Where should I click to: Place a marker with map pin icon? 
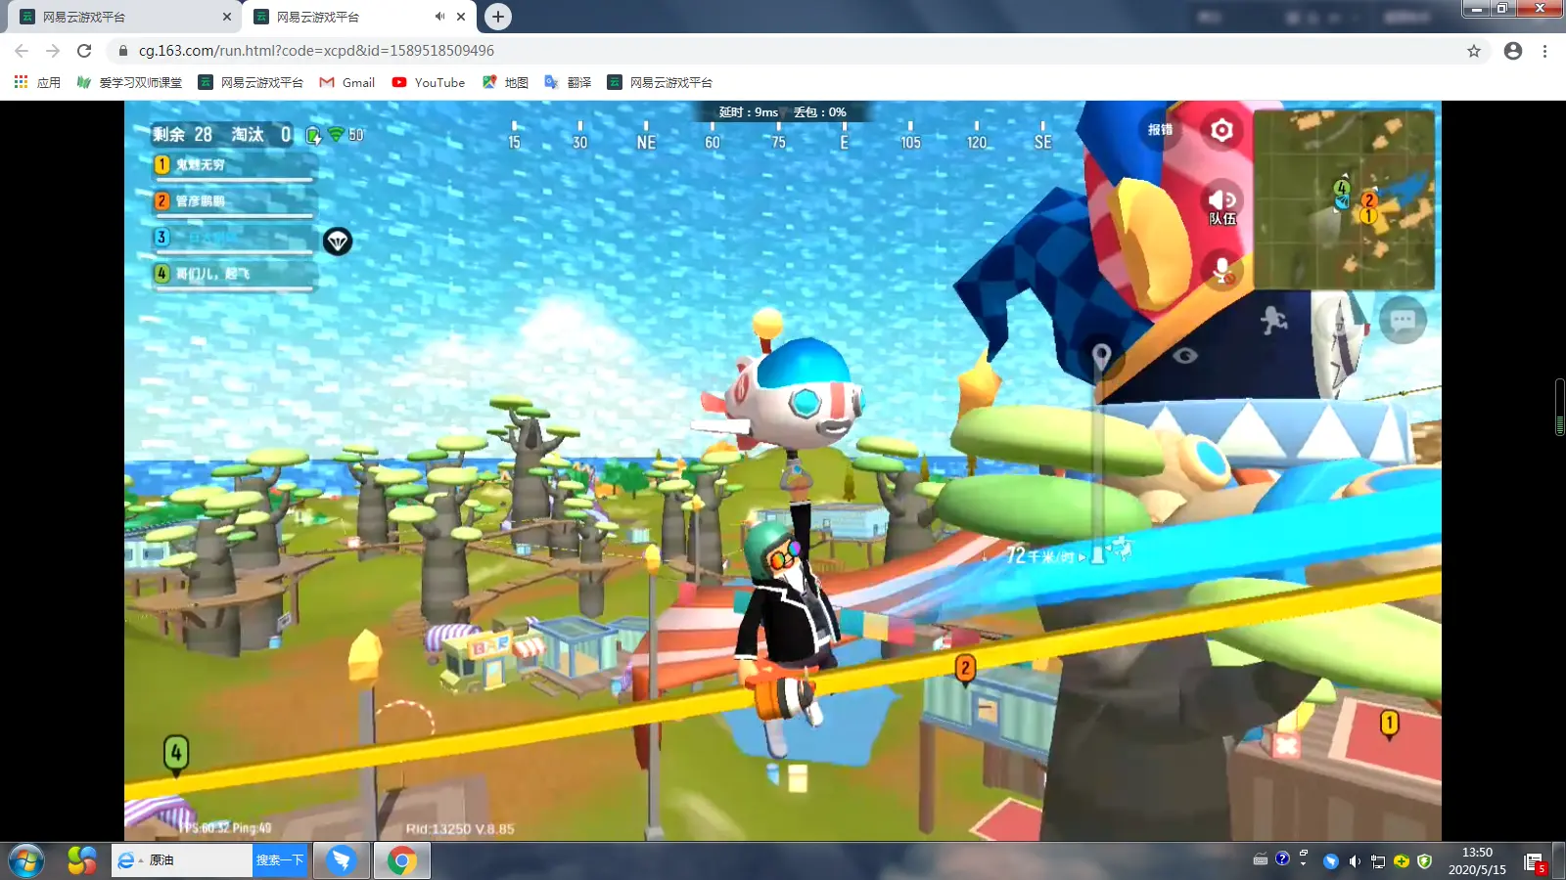[1101, 357]
